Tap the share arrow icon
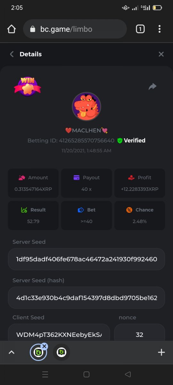 (152, 86)
